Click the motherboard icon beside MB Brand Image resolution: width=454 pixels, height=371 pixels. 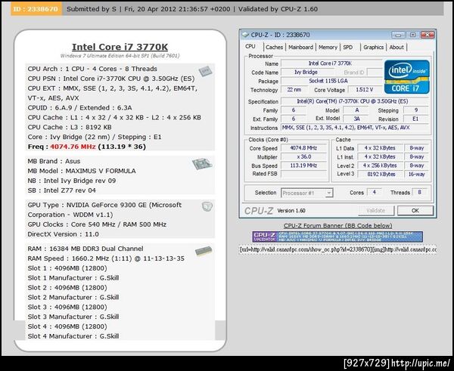202,164
